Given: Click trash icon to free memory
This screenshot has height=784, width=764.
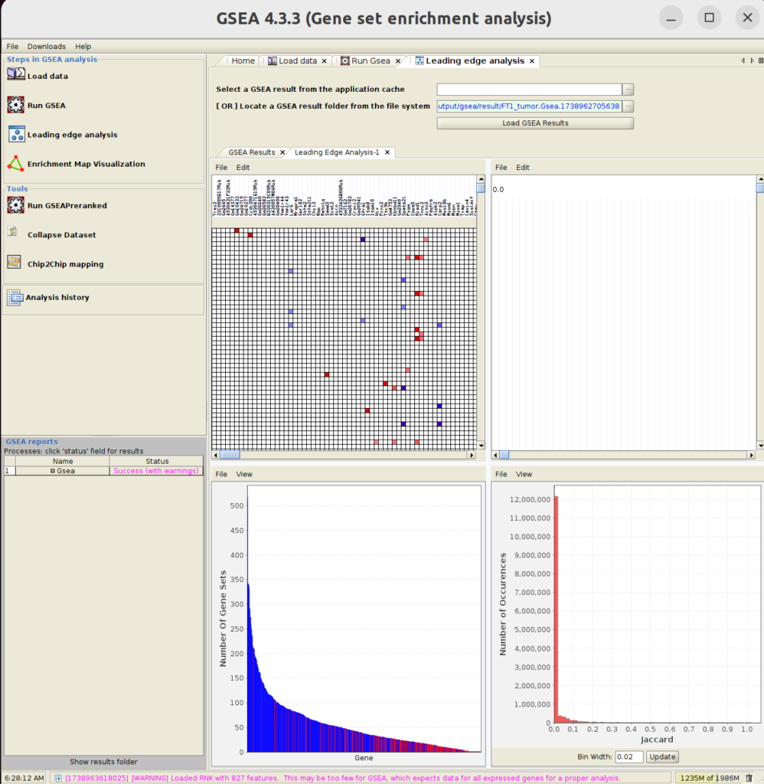Looking at the screenshot, I should click(x=749, y=778).
